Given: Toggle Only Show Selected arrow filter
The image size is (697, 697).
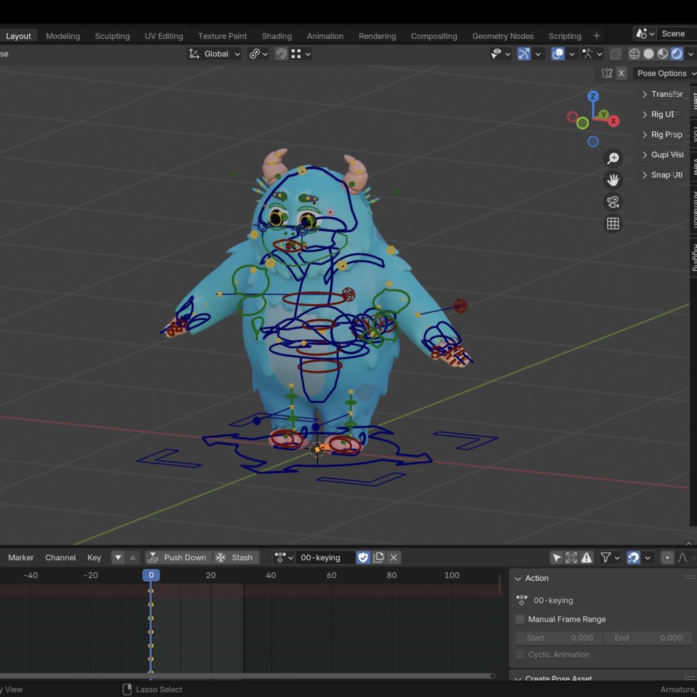Looking at the screenshot, I should point(557,557).
